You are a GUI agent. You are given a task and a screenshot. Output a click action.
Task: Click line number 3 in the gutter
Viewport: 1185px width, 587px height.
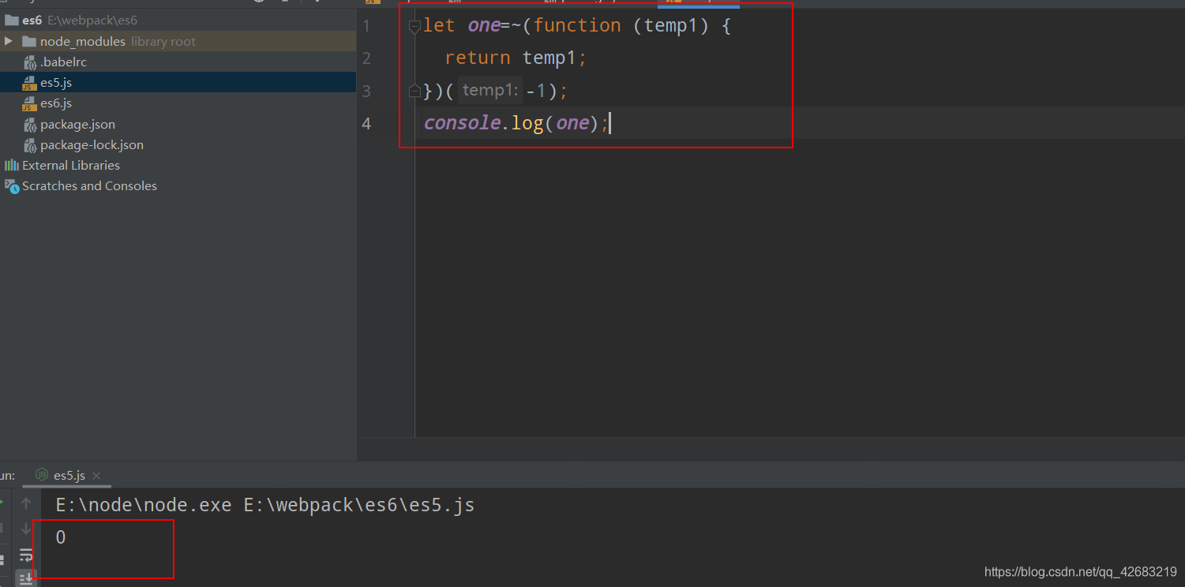tap(366, 92)
